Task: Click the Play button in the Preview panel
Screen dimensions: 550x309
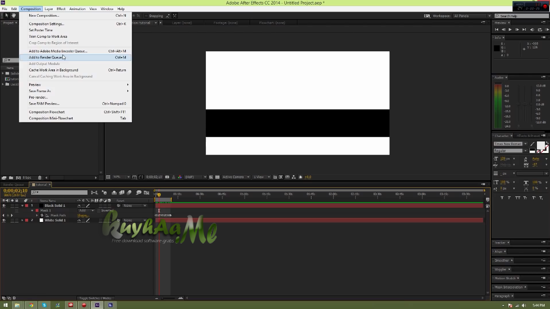Action: click(x=510, y=30)
